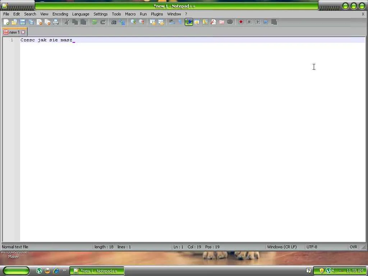This screenshot has width=368, height=276.
Task: Undo the last edit with the green Undo arrow
Action: point(95,22)
